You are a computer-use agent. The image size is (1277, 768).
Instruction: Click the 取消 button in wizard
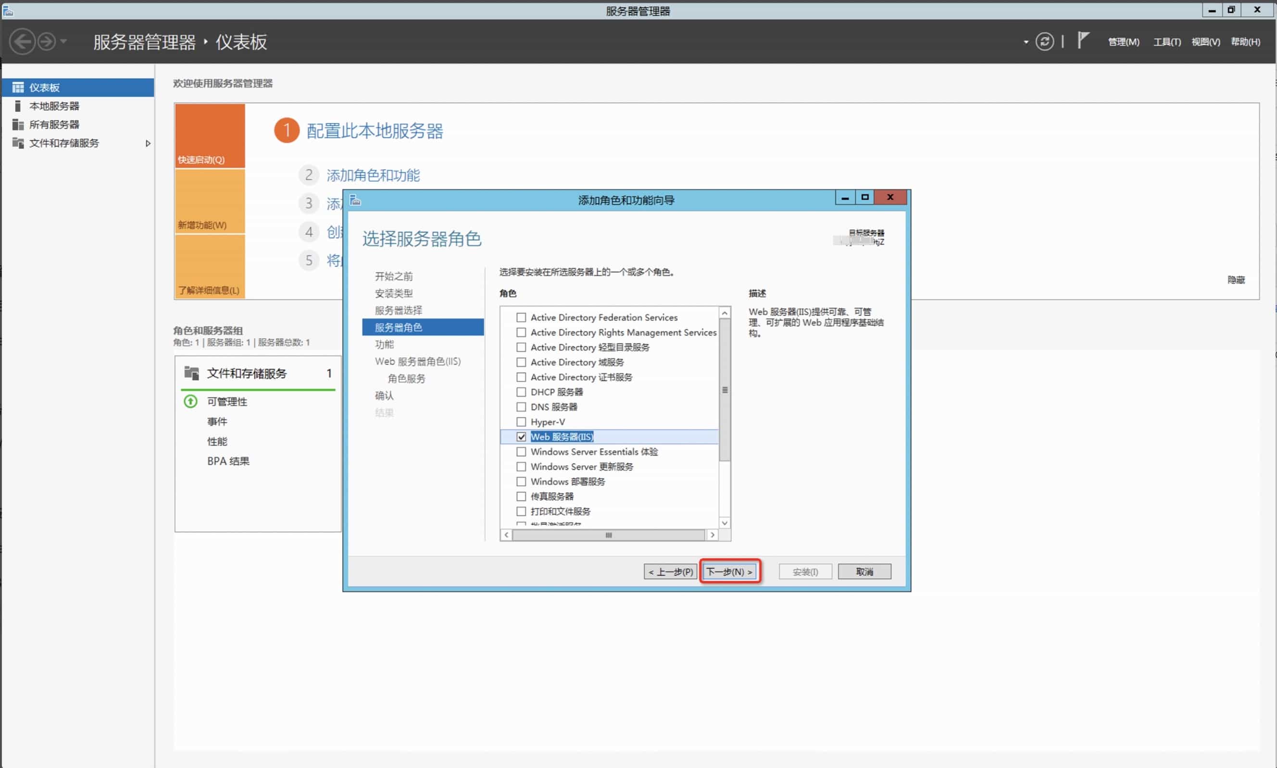(x=864, y=571)
